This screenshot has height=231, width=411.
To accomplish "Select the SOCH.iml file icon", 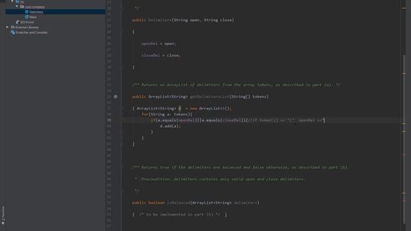I will (17, 22).
